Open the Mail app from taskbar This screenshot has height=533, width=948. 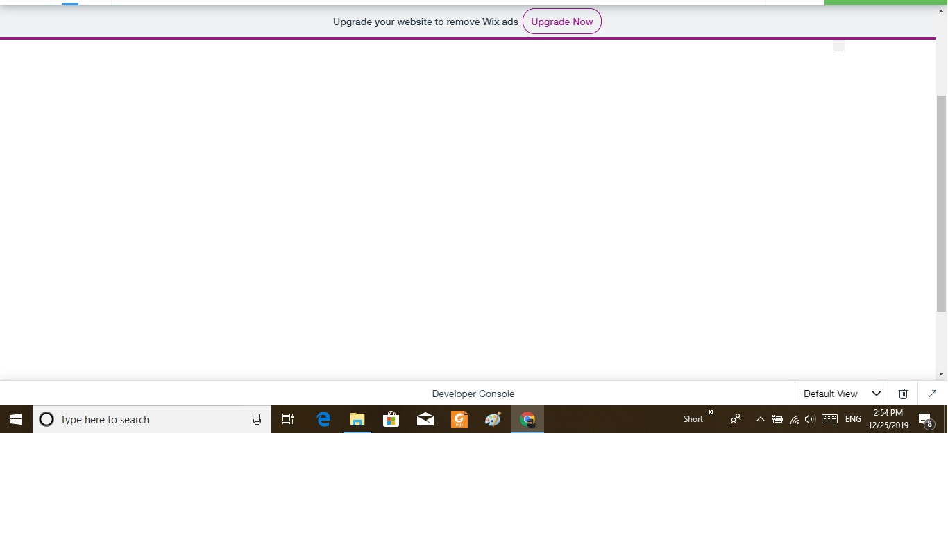point(425,419)
